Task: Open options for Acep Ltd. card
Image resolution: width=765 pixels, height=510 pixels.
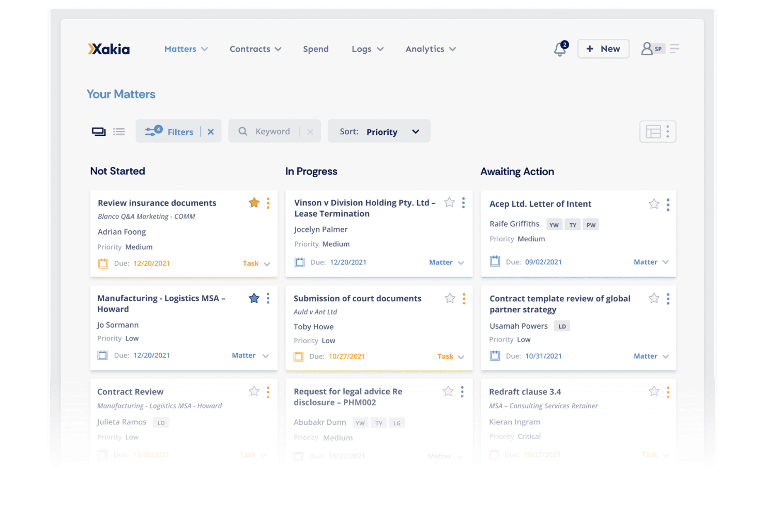Action: click(668, 205)
